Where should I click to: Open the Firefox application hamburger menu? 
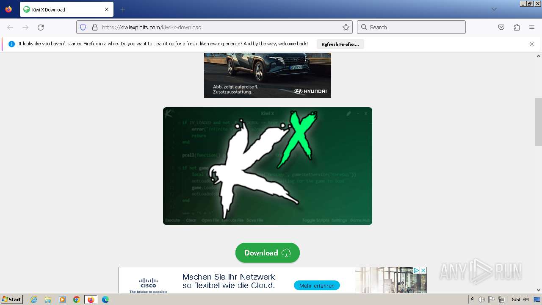532,27
